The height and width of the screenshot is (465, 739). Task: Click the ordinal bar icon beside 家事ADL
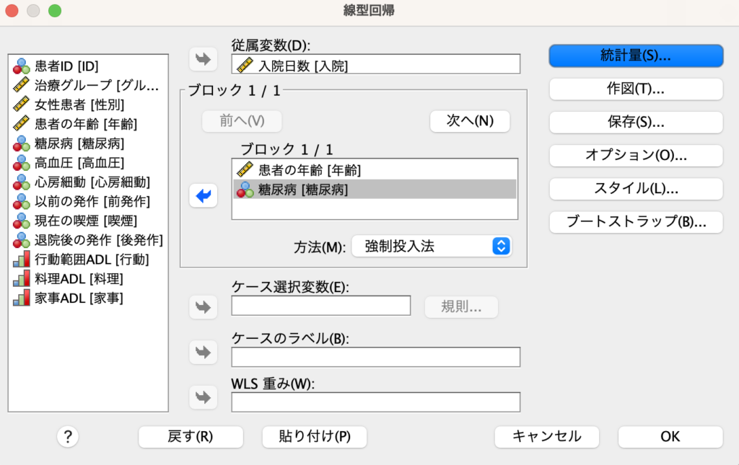pyautogui.click(x=21, y=298)
